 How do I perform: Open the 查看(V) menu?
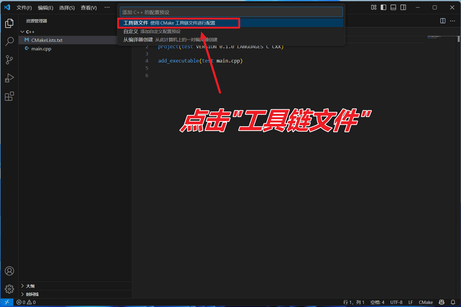(x=89, y=8)
